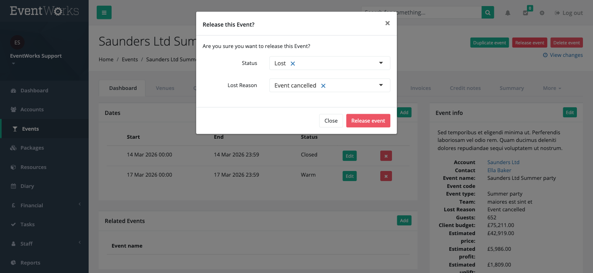Switch to the Venues tab
The image size is (593, 273).
tap(165, 88)
